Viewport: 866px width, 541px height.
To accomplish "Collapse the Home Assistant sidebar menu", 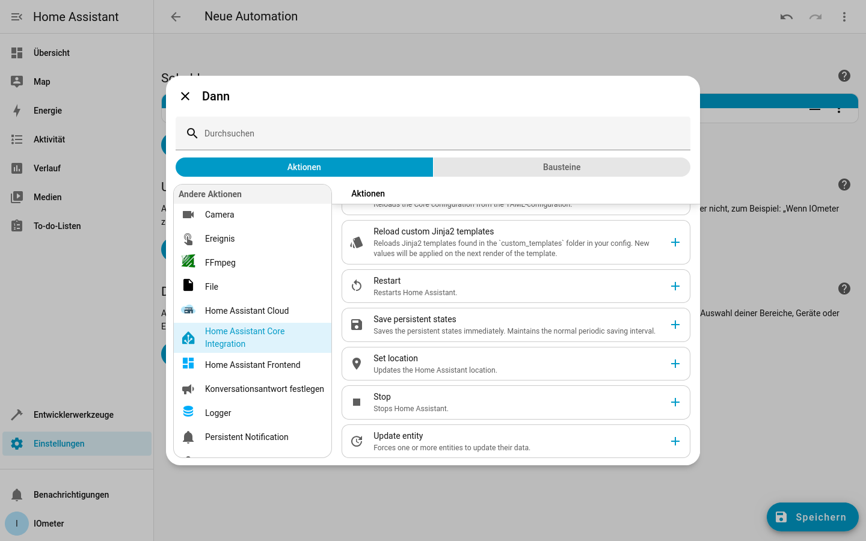I will [17, 17].
